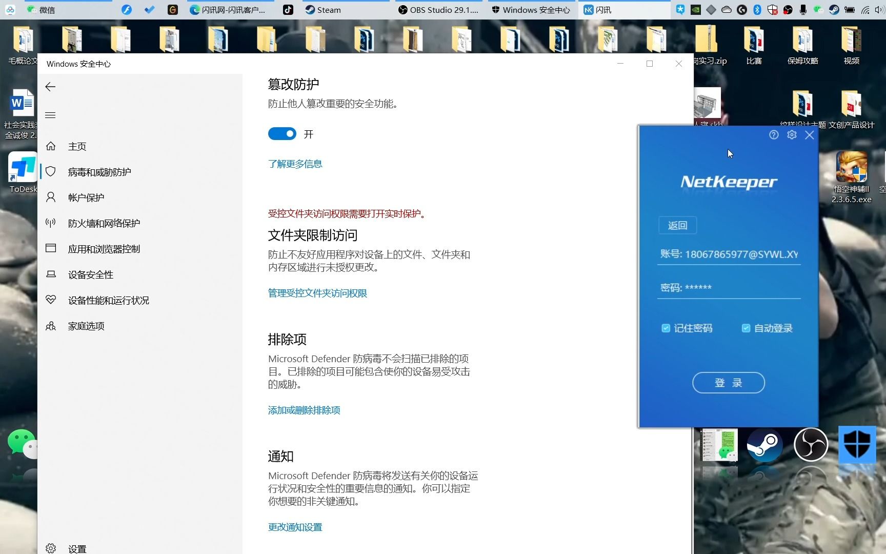Click the gear icon next to 设置
This screenshot has width=886, height=554.
(51, 548)
